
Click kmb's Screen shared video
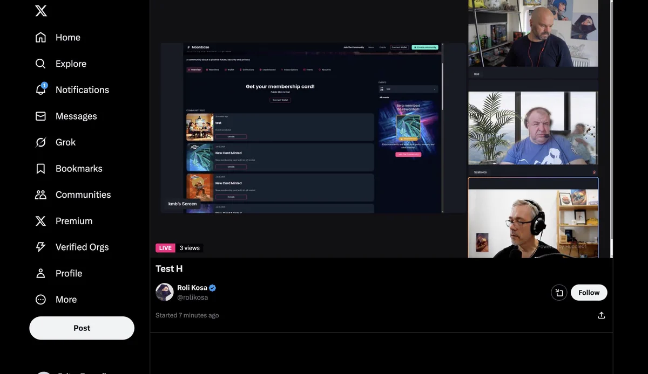click(313, 128)
